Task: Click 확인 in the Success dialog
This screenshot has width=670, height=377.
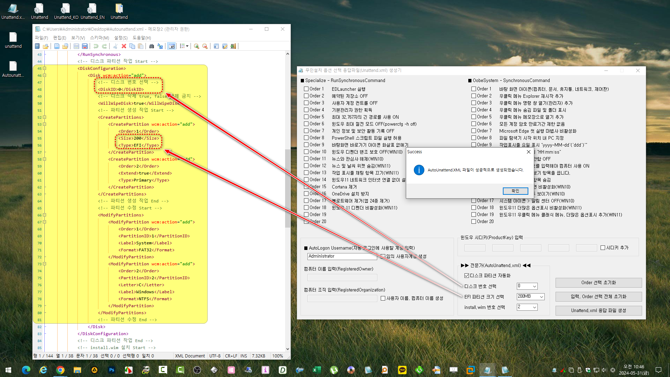Action: tap(515, 191)
